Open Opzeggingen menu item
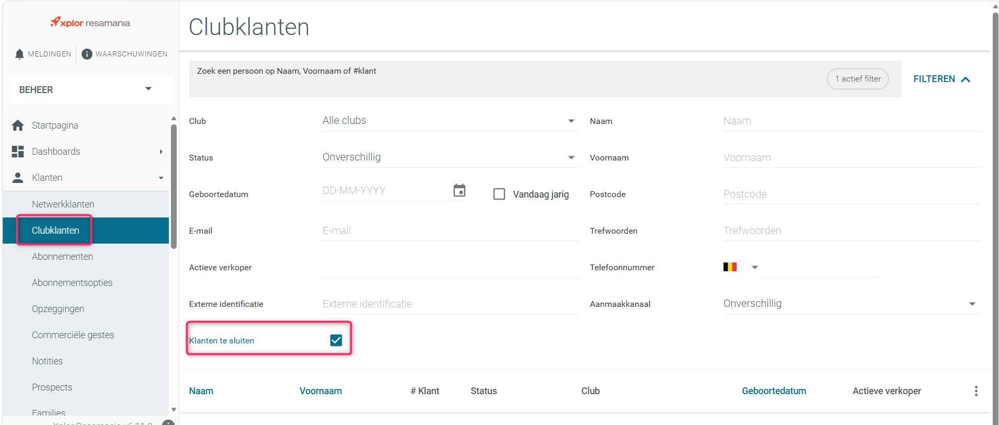 58,309
